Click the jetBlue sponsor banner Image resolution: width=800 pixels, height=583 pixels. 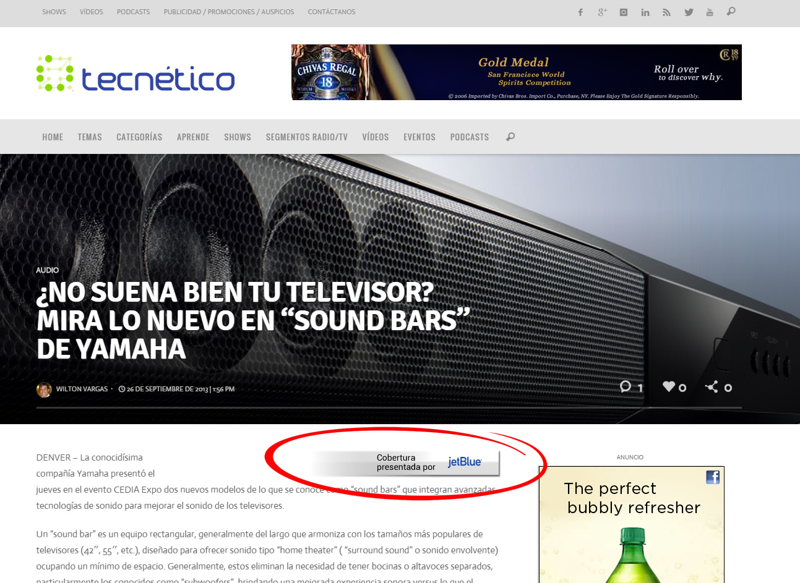[406, 463]
